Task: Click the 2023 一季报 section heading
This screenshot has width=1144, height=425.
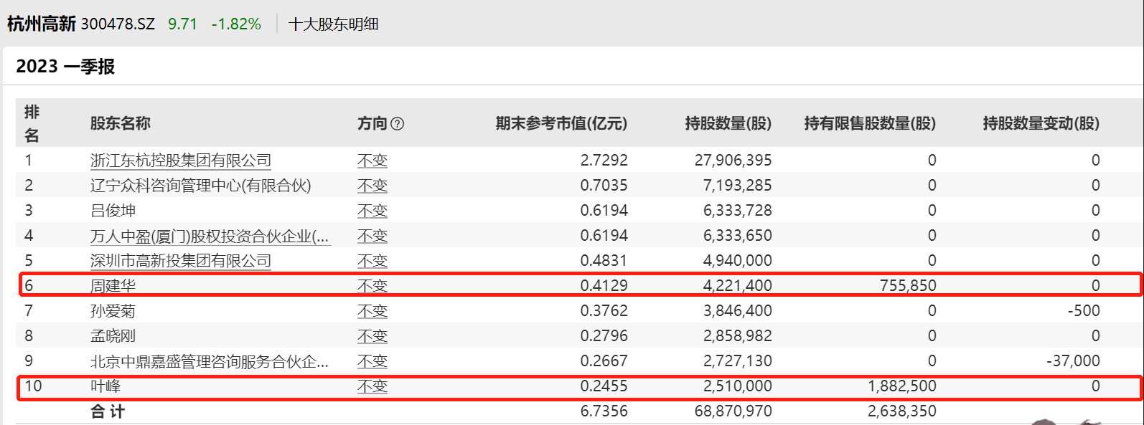Action: pyautogui.click(x=65, y=67)
